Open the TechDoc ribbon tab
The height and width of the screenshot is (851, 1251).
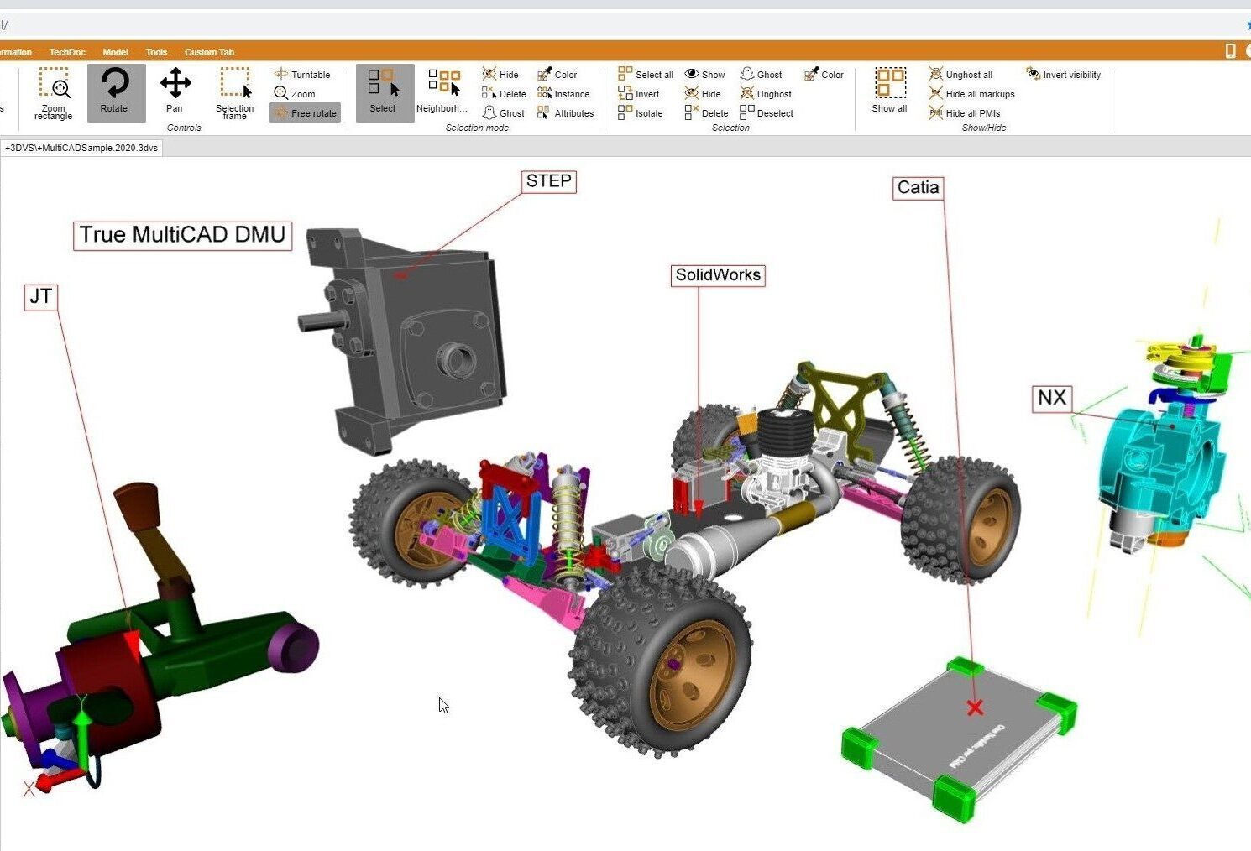(67, 52)
